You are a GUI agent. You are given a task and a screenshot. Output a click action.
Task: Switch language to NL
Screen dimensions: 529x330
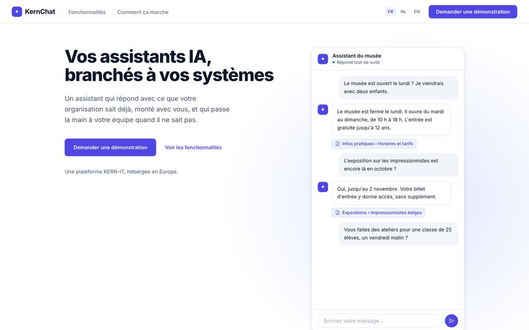404,12
